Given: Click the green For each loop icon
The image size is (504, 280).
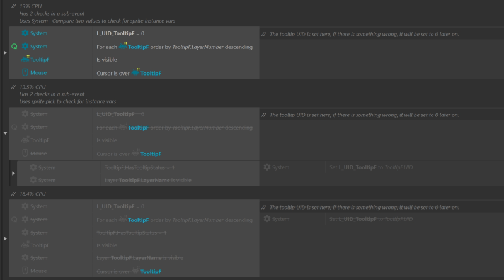Looking at the screenshot, I should coord(14,47).
